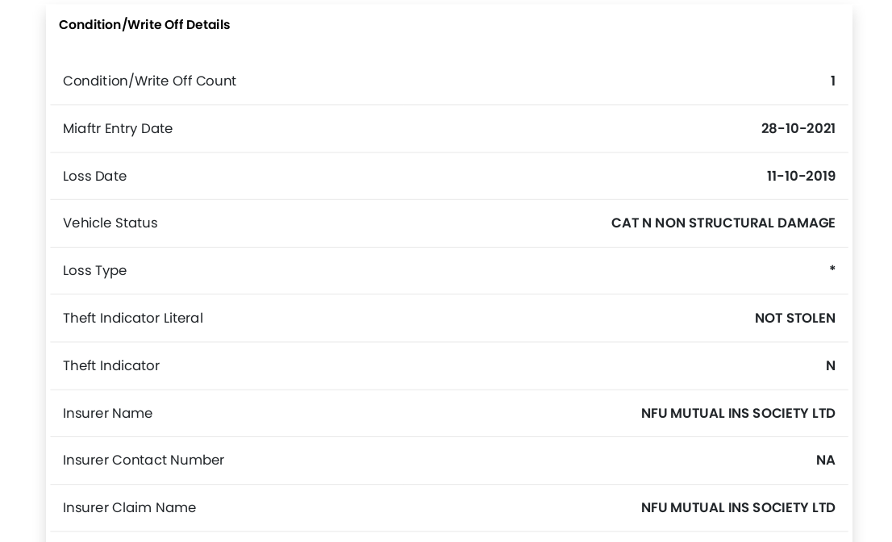Click the entry date 28-10-2021
892x542 pixels.
coord(798,128)
